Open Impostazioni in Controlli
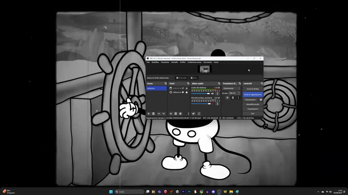The width and height of the screenshot is (348, 195). tap(252, 109)
